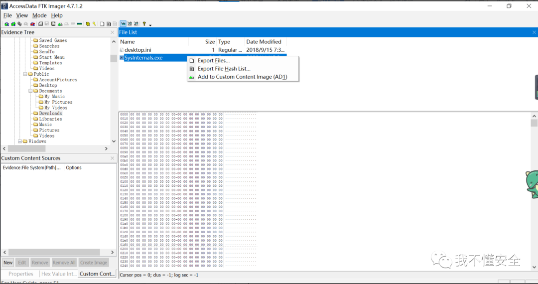Image resolution: width=538 pixels, height=284 pixels.
Task: Open the Mode menu
Action: coord(39,15)
